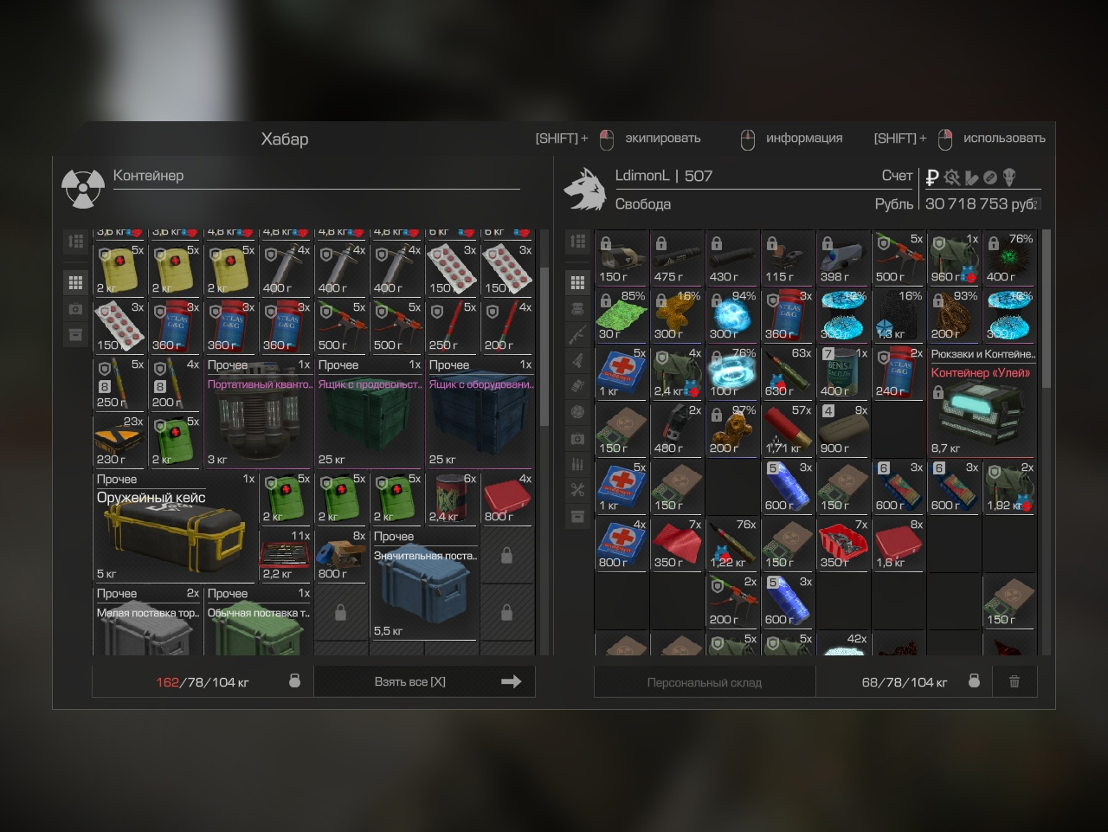Select the Малая поставка grey crate
This screenshot has width=1108, height=832.
pyautogui.click(x=147, y=620)
